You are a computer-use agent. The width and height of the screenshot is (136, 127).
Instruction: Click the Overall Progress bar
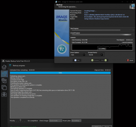click(x=102, y=35)
